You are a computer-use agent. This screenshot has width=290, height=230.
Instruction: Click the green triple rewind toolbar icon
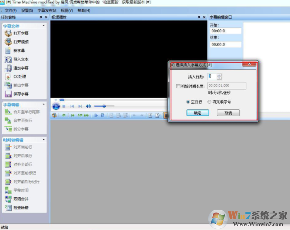80,115
